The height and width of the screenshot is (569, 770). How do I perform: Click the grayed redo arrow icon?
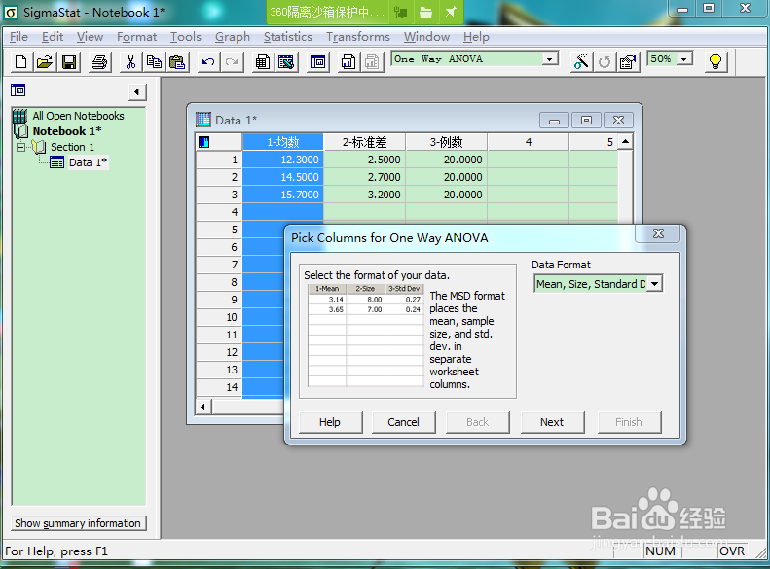tap(232, 62)
